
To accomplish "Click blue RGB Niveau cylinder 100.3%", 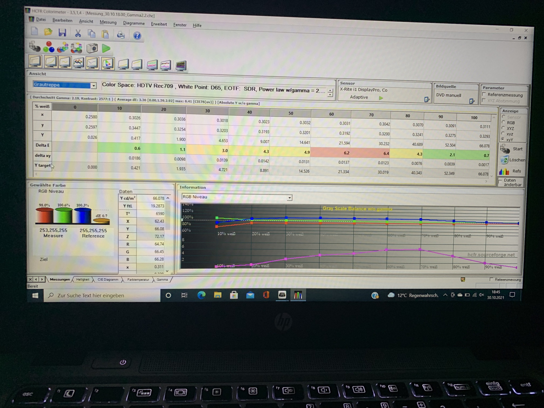I will (x=82, y=216).
